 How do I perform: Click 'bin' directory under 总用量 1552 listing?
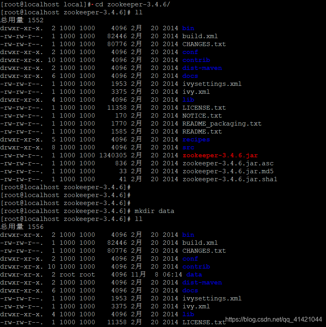188,28
